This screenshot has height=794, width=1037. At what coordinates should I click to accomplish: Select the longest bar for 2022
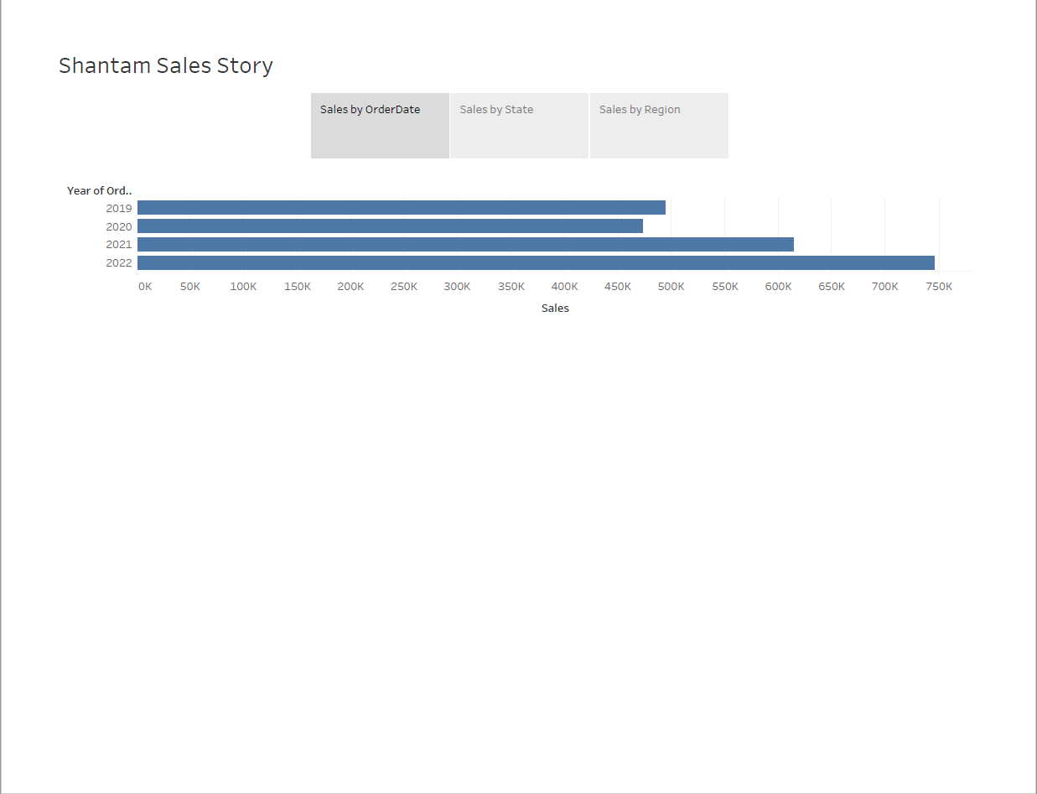coord(536,262)
